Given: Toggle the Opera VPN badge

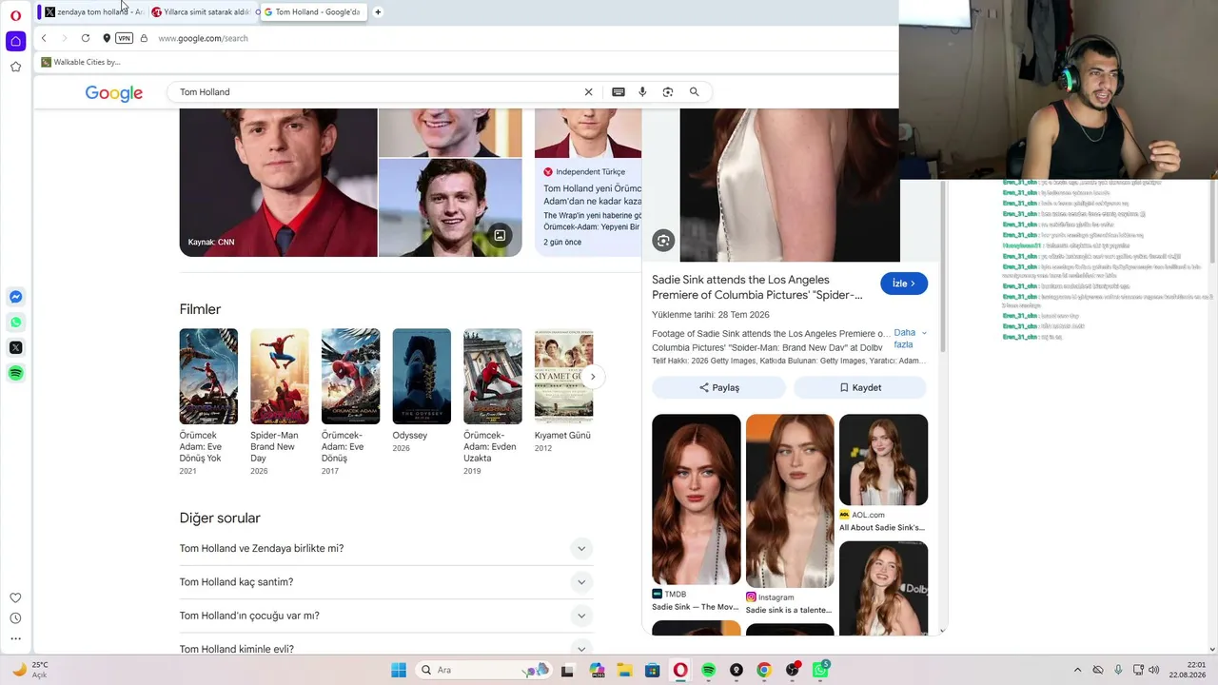Looking at the screenshot, I should [125, 38].
